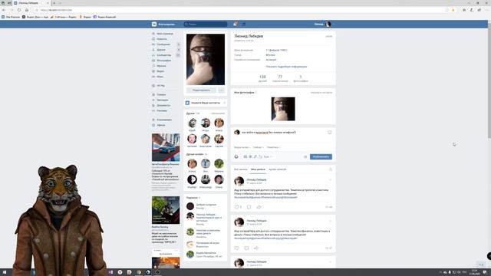Open the emoji picker in post composer
Screen dimensions: 491x276
pos(329,133)
